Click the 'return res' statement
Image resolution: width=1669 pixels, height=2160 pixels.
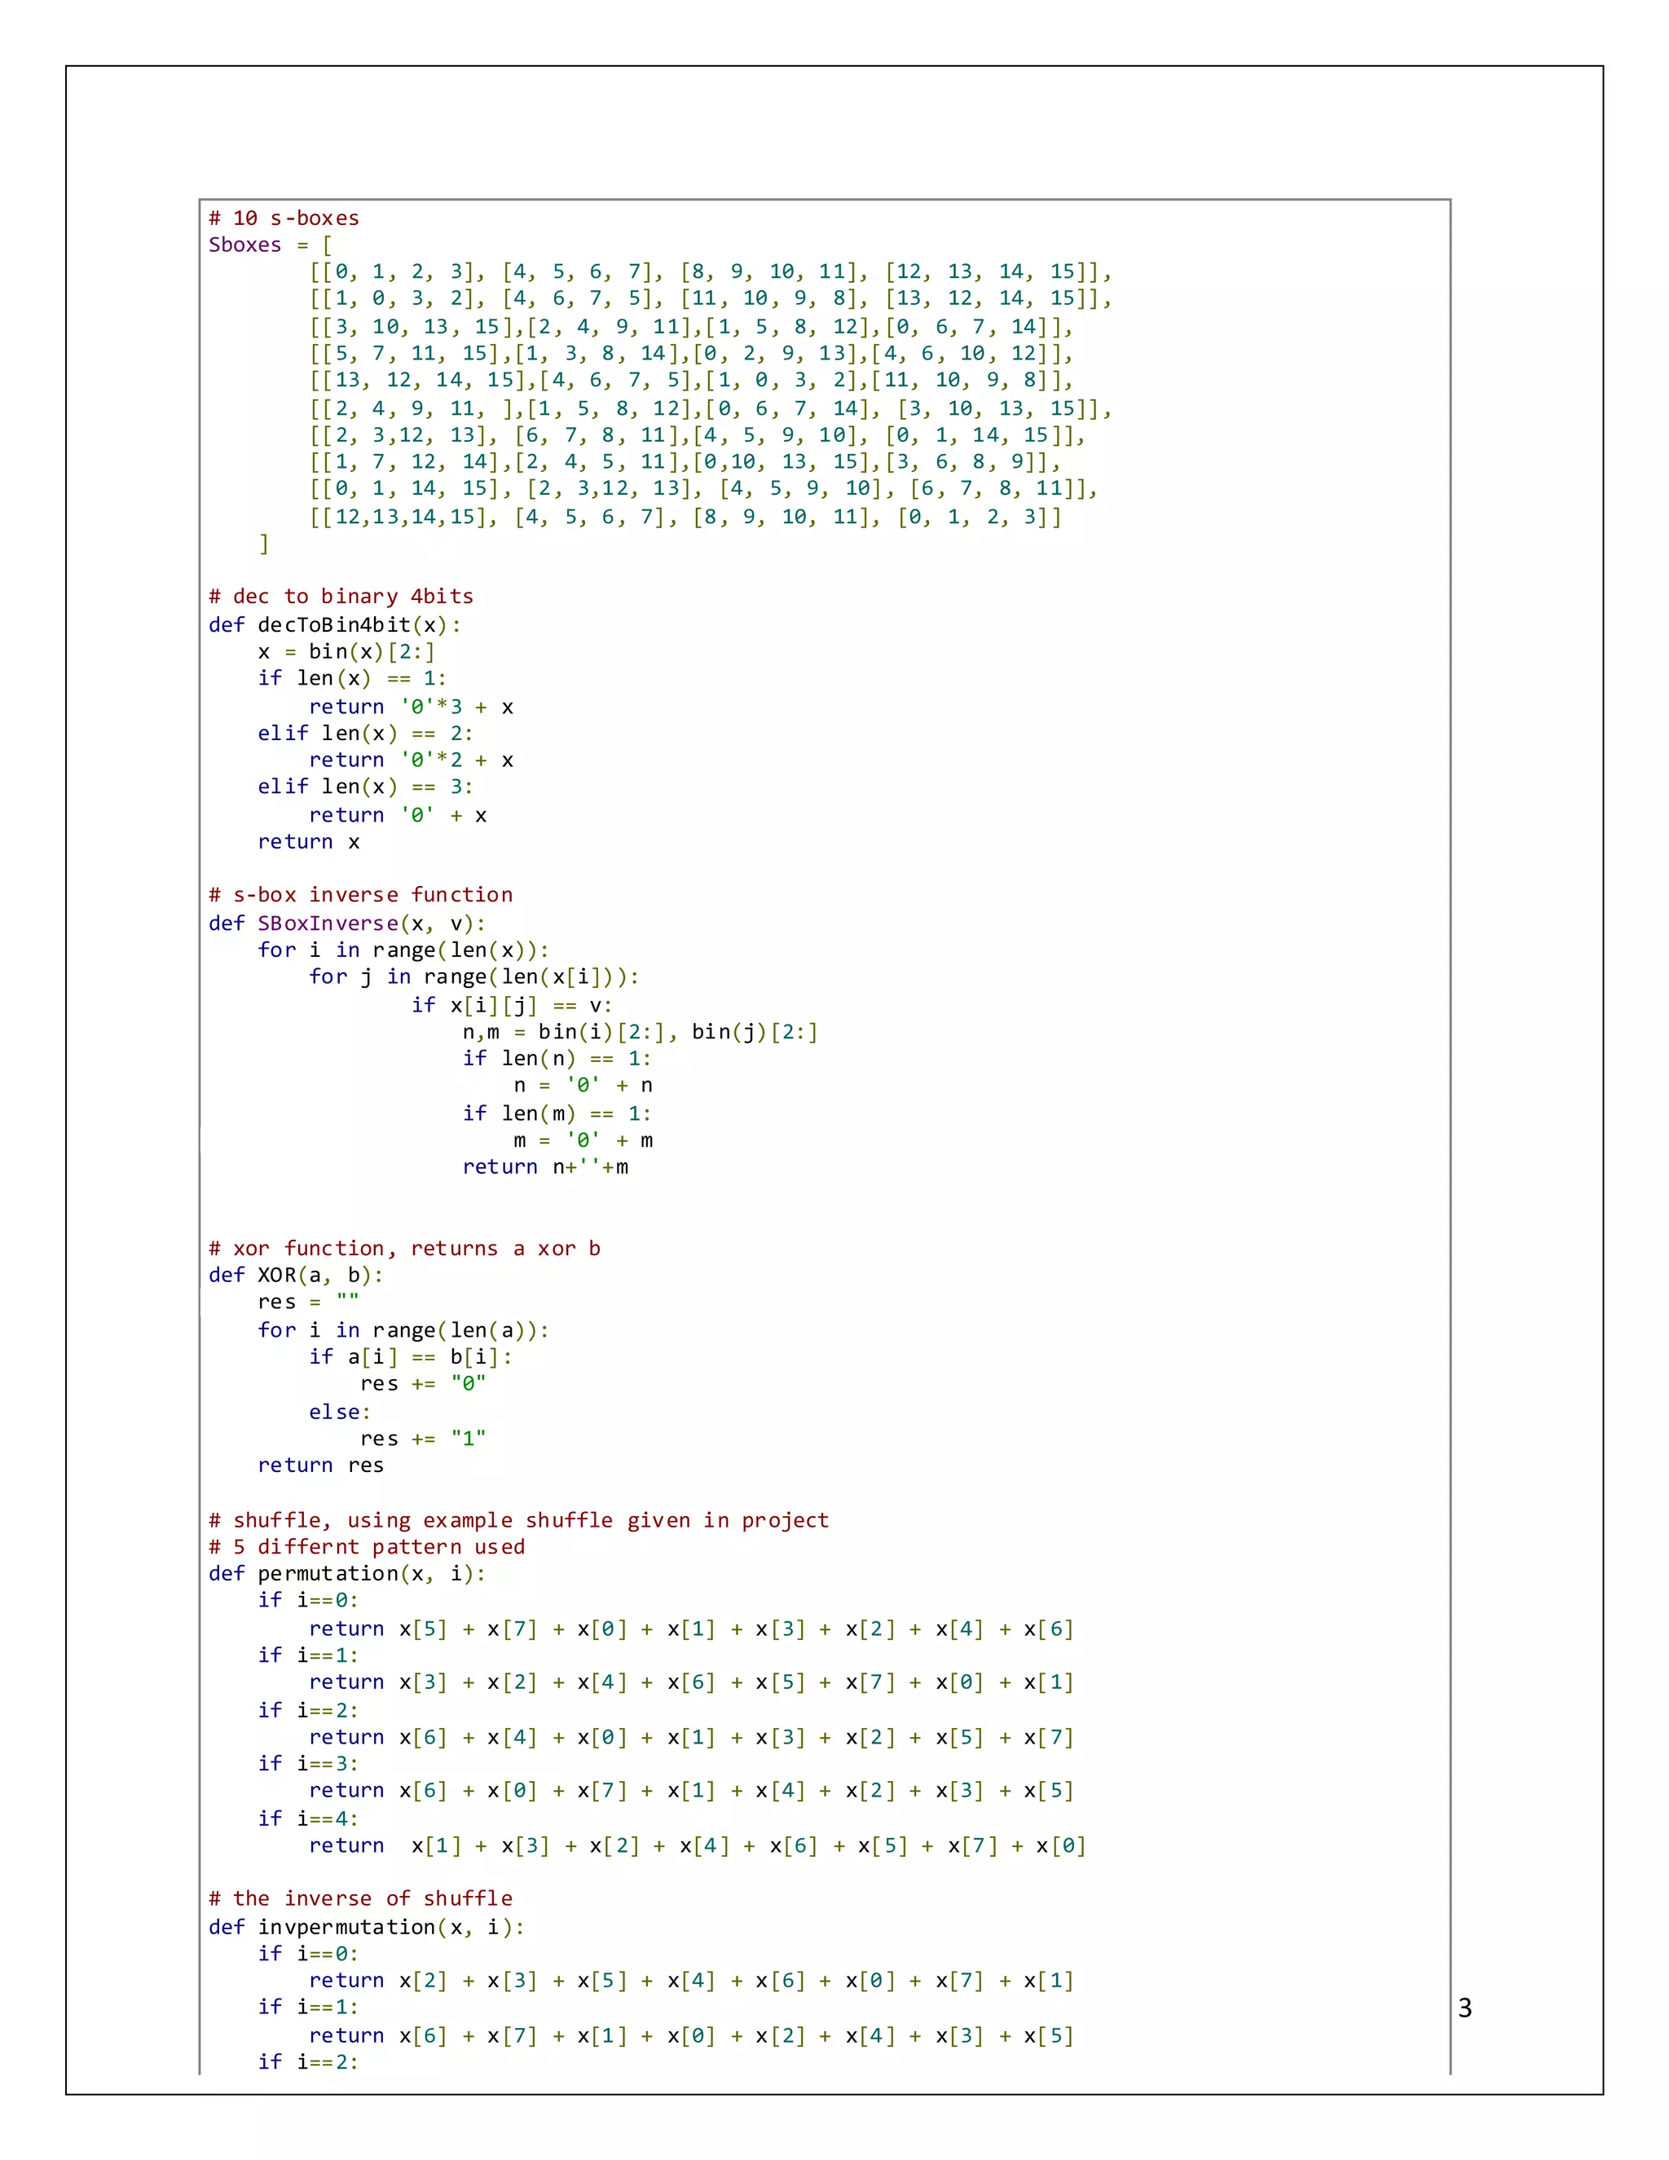(x=320, y=1465)
